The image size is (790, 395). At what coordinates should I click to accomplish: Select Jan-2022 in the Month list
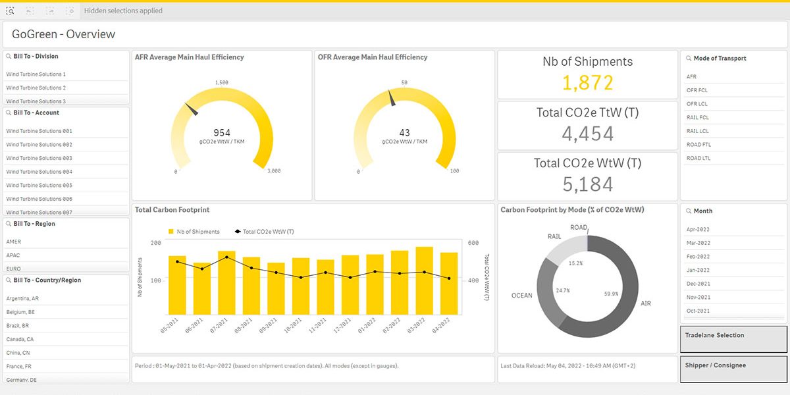pyautogui.click(x=698, y=270)
